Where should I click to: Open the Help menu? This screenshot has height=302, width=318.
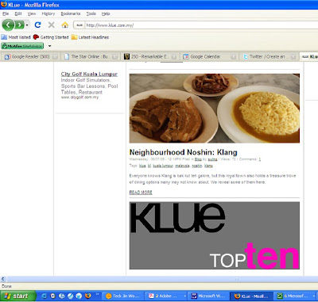point(106,13)
